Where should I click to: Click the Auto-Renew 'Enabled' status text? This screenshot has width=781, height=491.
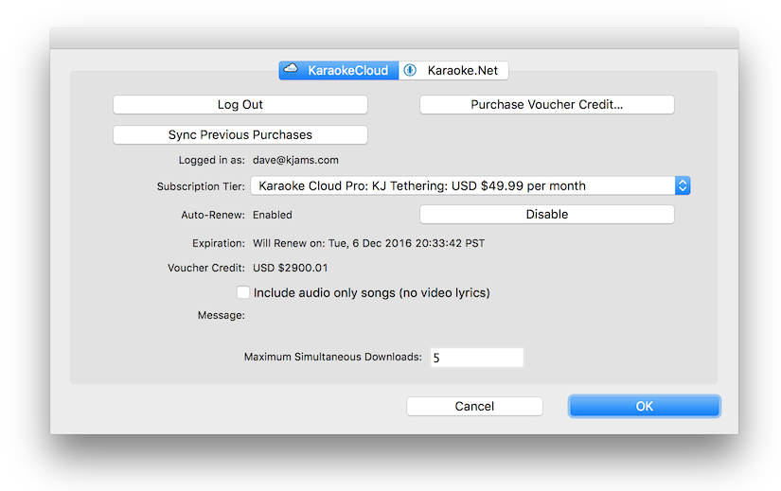273,215
